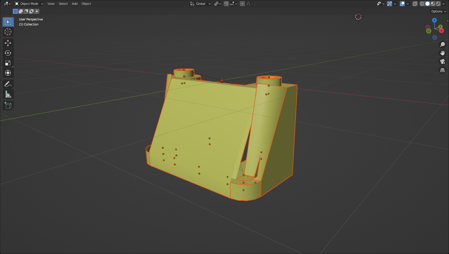
Task: Open the snapping options dropdown
Action: tap(234, 4)
